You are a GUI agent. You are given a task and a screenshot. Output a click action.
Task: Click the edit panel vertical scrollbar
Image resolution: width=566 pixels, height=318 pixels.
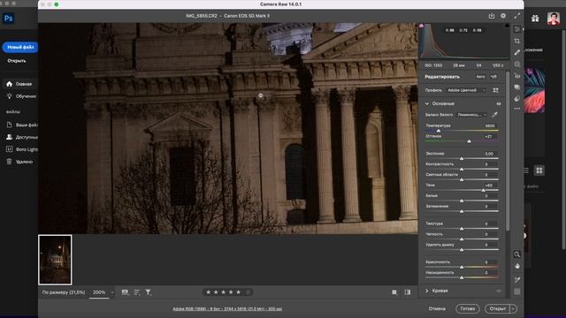pos(508,151)
